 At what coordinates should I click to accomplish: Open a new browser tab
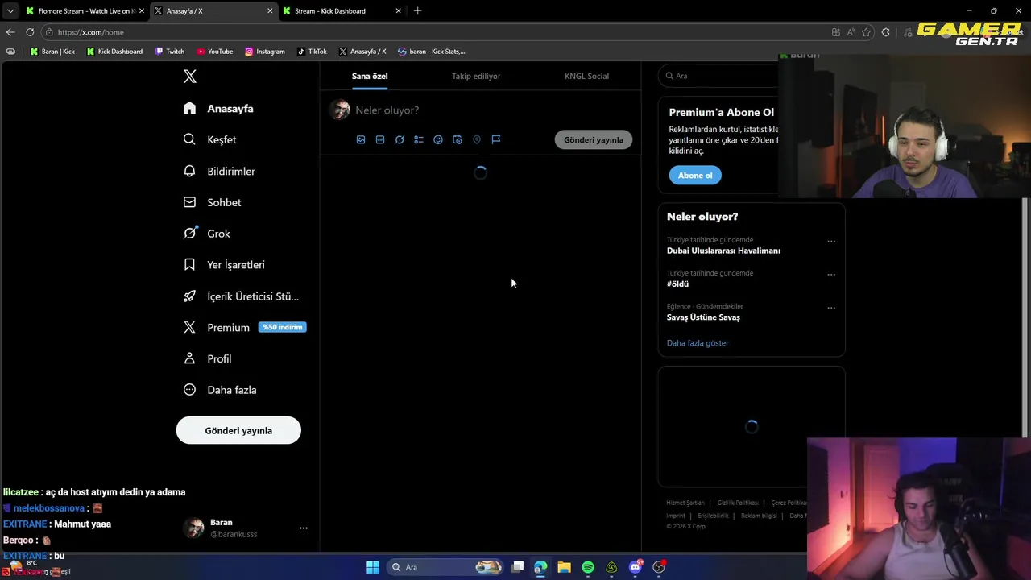tap(417, 11)
